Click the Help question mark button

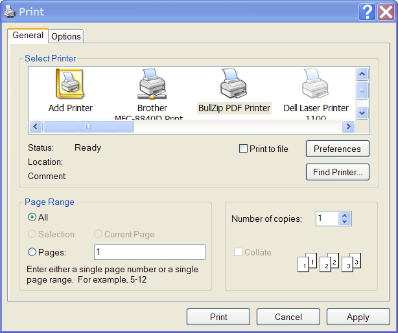point(367,12)
